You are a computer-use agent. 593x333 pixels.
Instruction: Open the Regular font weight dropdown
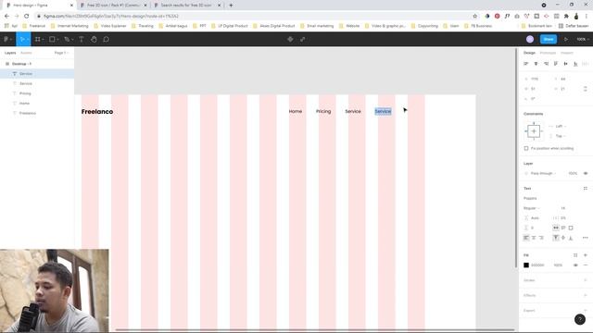pos(531,208)
